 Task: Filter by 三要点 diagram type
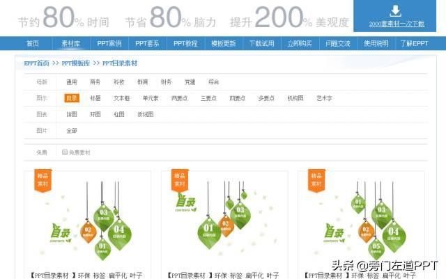pyautogui.click(x=208, y=98)
